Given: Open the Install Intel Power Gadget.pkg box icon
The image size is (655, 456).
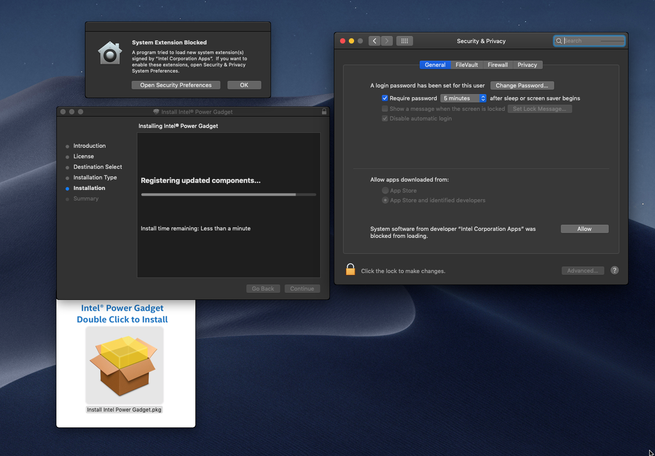Looking at the screenshot, I should tap(124, 365).
